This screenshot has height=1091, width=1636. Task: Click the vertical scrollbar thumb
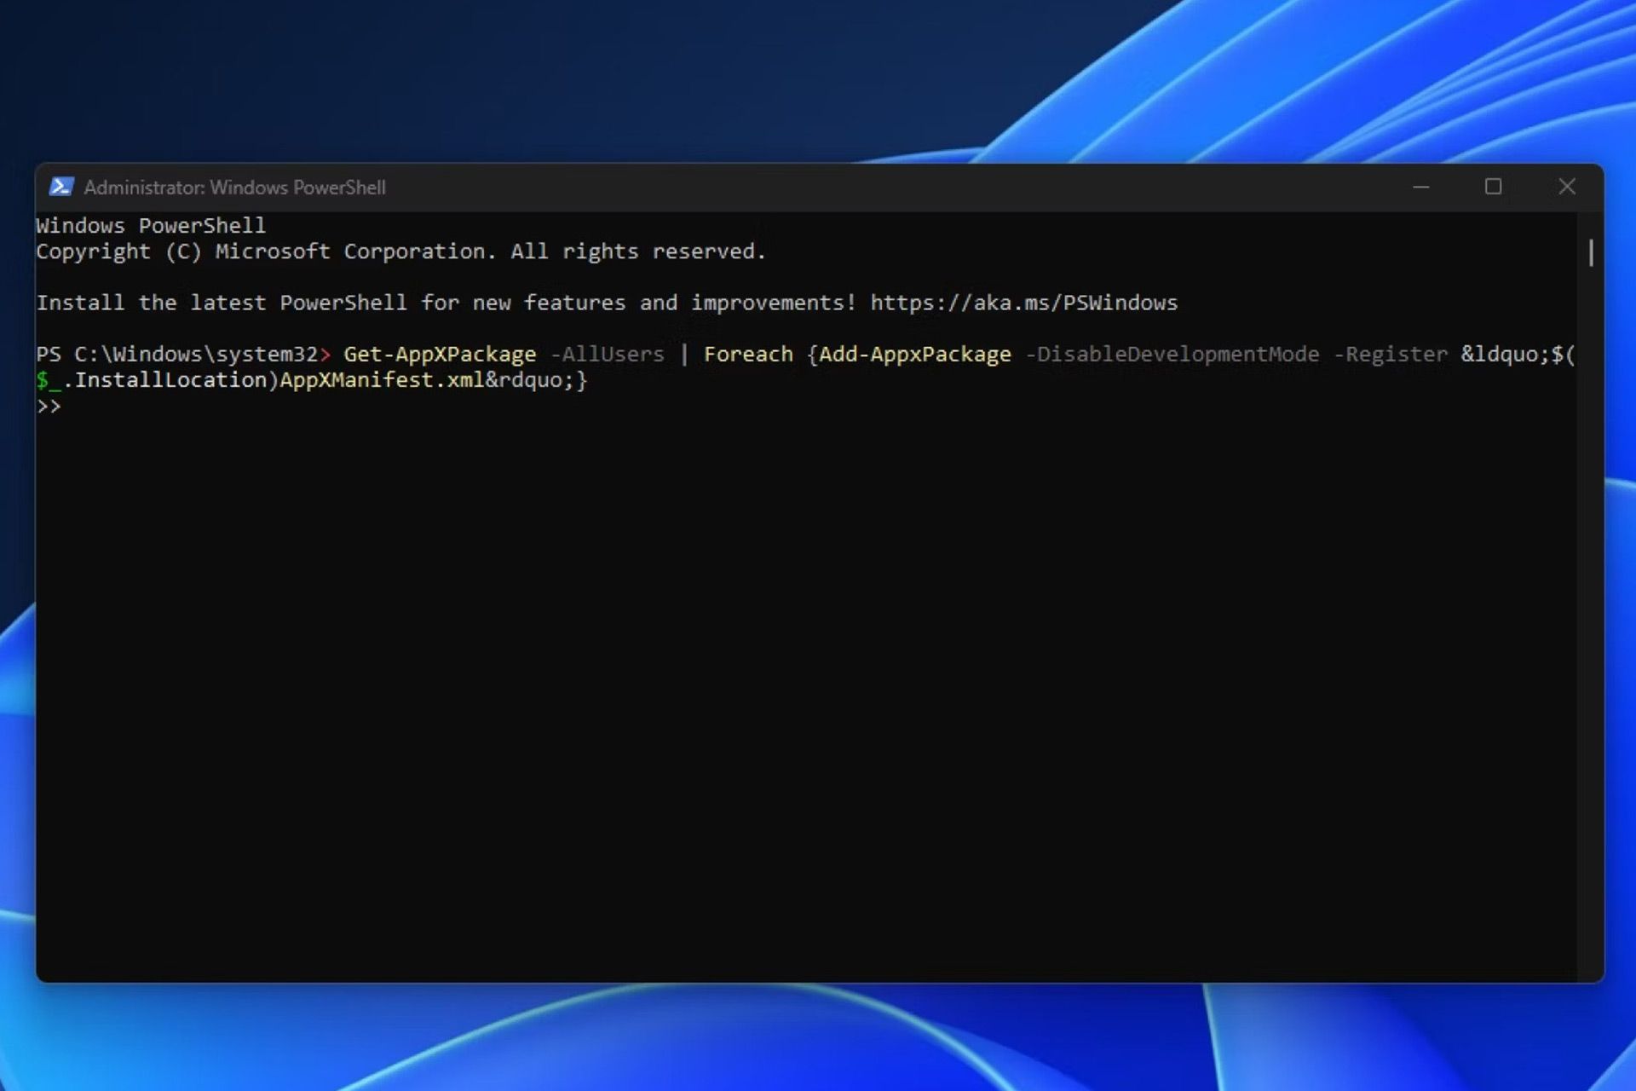pos(1591,252)
